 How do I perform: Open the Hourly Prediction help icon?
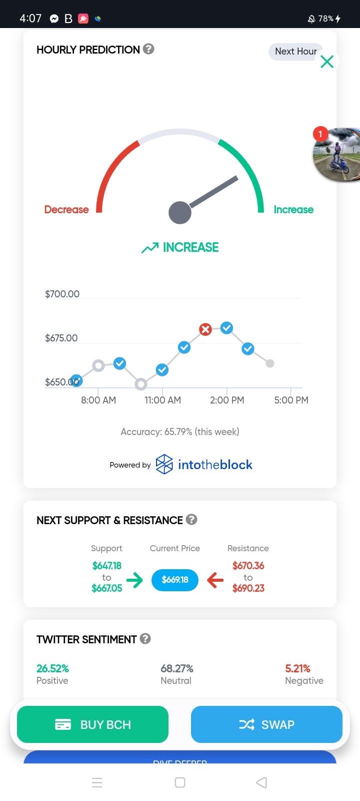coord(148,49)
